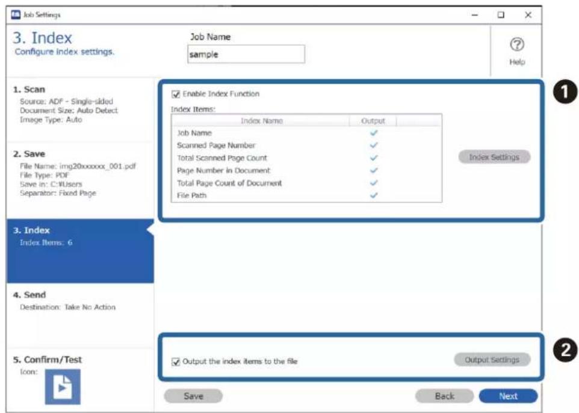Go to step 5. Confirm/Test
Screen dimensions: 579x413
(x=80, y=381)
